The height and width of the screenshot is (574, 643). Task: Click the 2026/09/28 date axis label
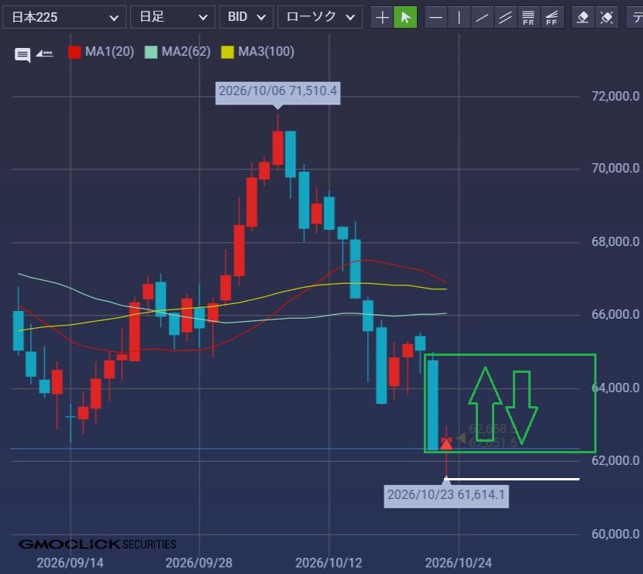coord(199,563)
